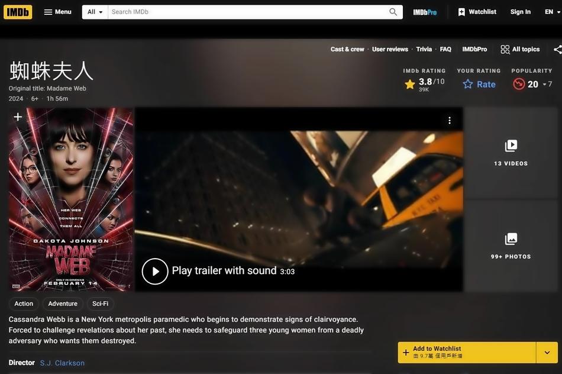Click the trailer video frame
The width and height of the screenshot is (562, 374).
pos(299,199)
